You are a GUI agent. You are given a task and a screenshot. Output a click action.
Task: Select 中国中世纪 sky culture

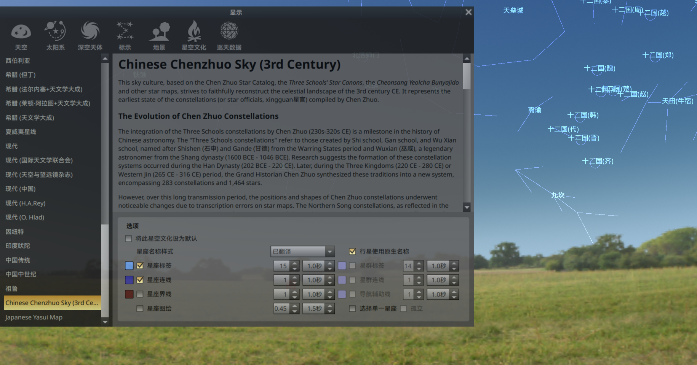[53, 274]
